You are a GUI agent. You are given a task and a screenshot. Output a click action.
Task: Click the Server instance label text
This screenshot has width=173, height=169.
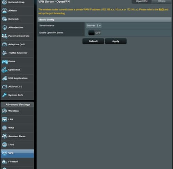point(47,25)
